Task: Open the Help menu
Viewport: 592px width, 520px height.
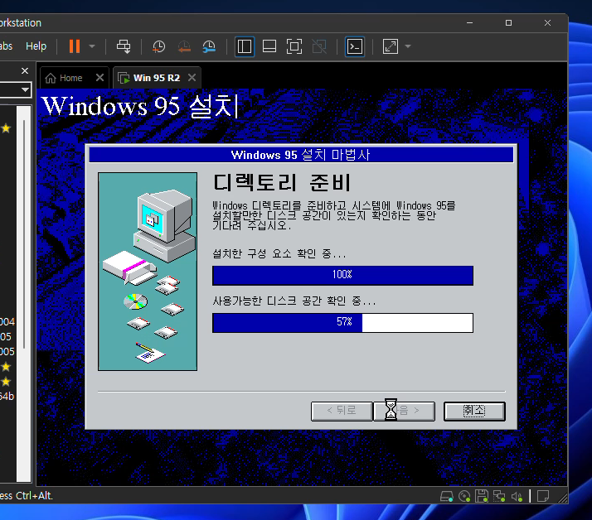Action: [36, 46]
